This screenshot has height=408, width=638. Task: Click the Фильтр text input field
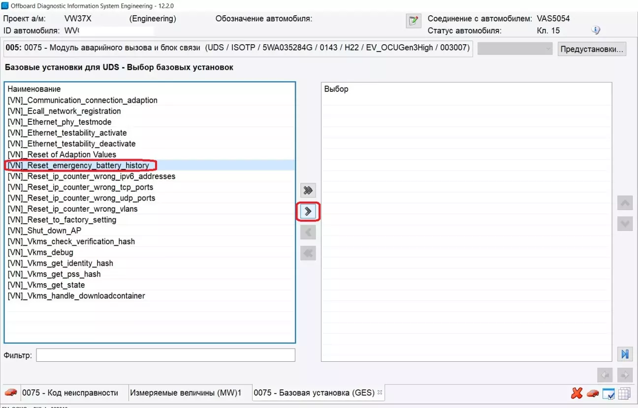pos(165,355)
